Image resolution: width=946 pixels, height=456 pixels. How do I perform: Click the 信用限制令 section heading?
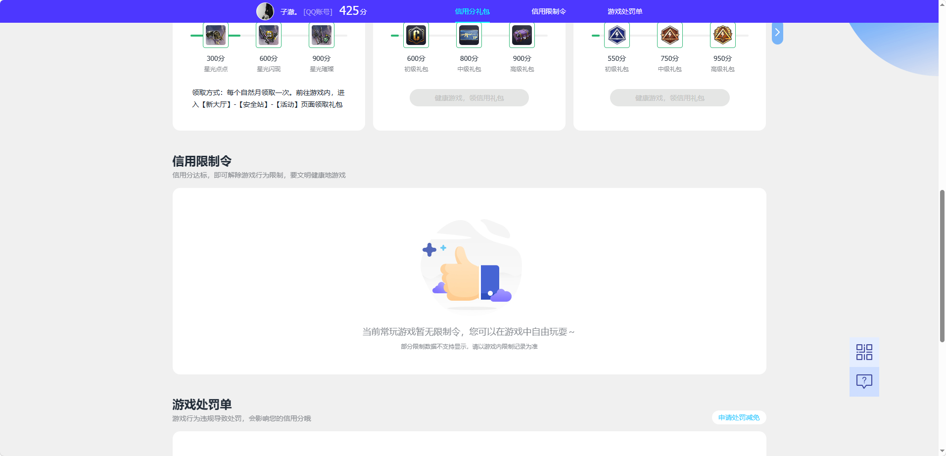(202, 161)
